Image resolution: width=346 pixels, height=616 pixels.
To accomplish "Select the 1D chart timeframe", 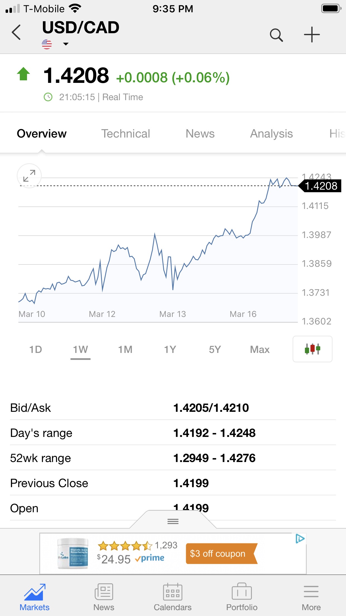I will (x=36, y=350).
